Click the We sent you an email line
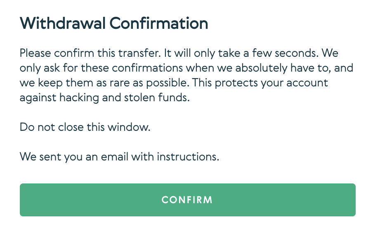The image size is (373, 232). (119, 157)
